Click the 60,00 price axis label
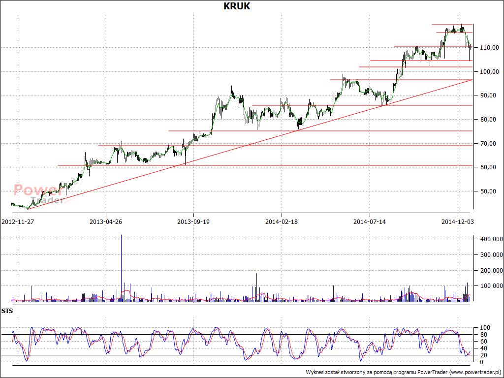 click(489, 167)
